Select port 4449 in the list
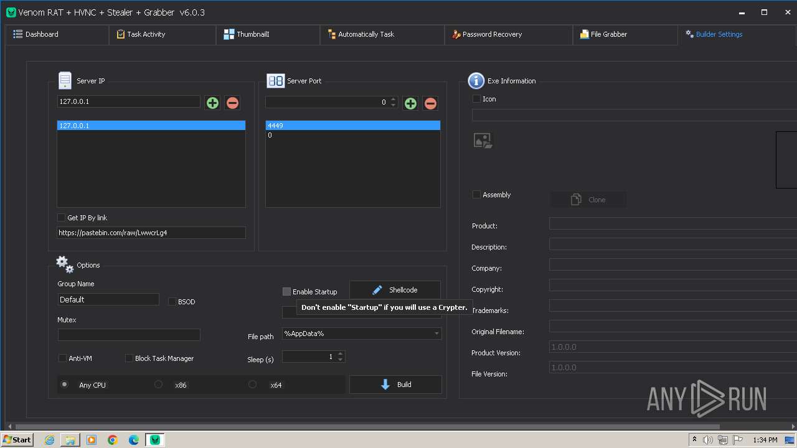The height and width of the screenshot is (448, 797). point(353,126)
